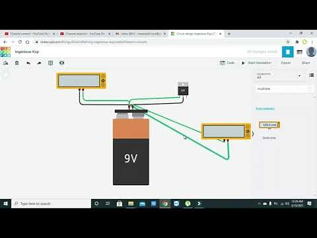Edit the project name Ingenious Kup
This screenshot has width=317, height=238.
pyautogui.click(x=27, y=52)
